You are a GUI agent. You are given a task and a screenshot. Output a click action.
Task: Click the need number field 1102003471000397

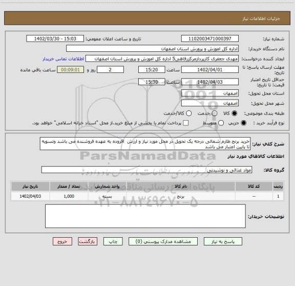point(210,39)
